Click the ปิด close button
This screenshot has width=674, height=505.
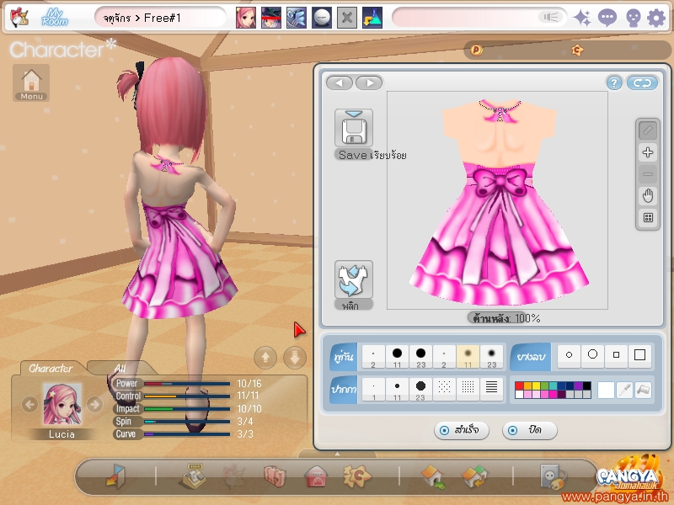[530, 430]
